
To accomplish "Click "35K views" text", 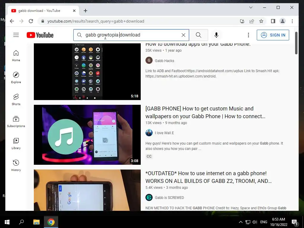I will point(153,50).
